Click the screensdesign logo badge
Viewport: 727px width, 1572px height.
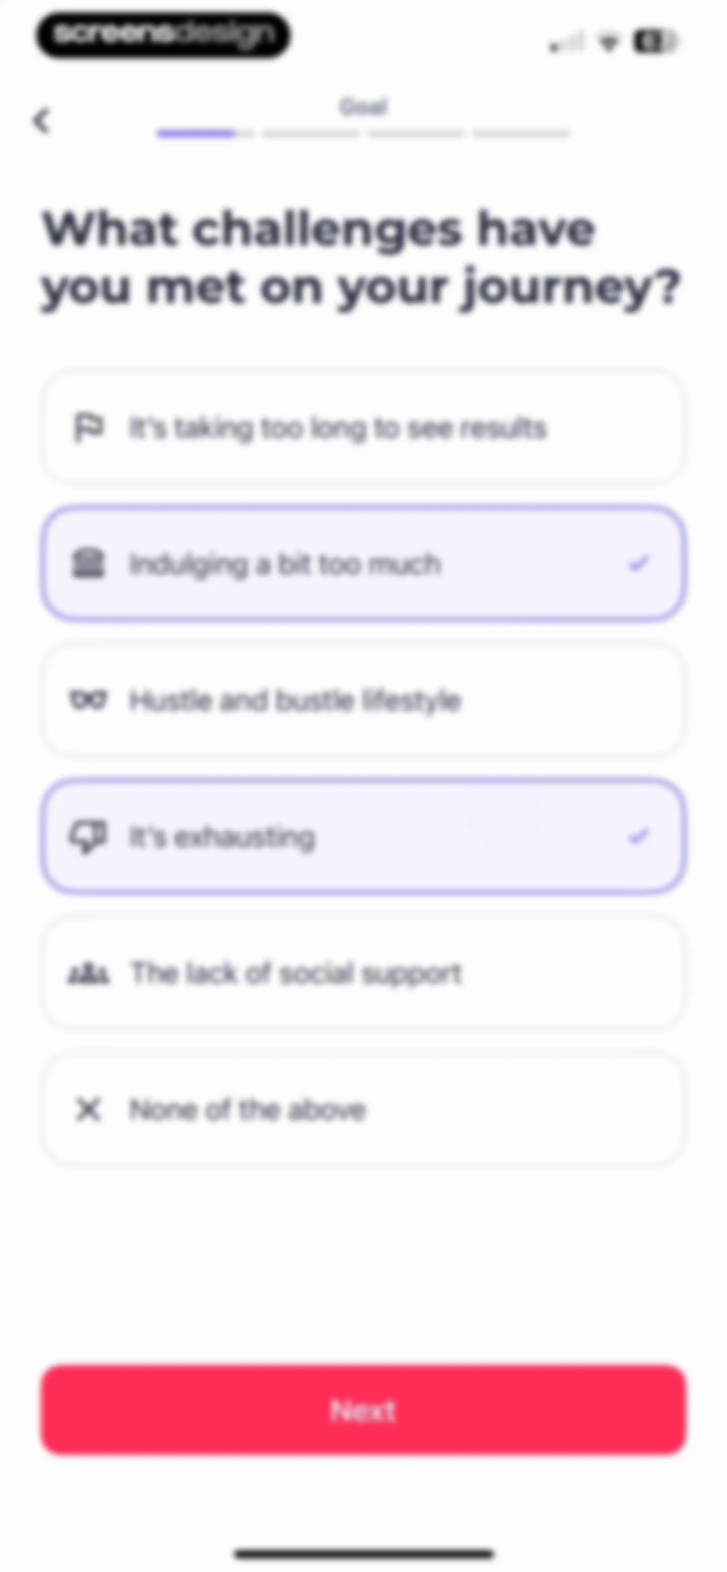(163, 35)
